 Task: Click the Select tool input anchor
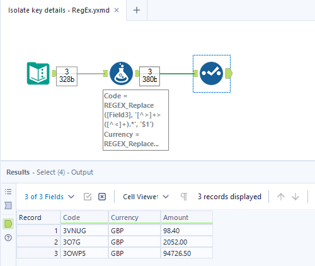195,73
